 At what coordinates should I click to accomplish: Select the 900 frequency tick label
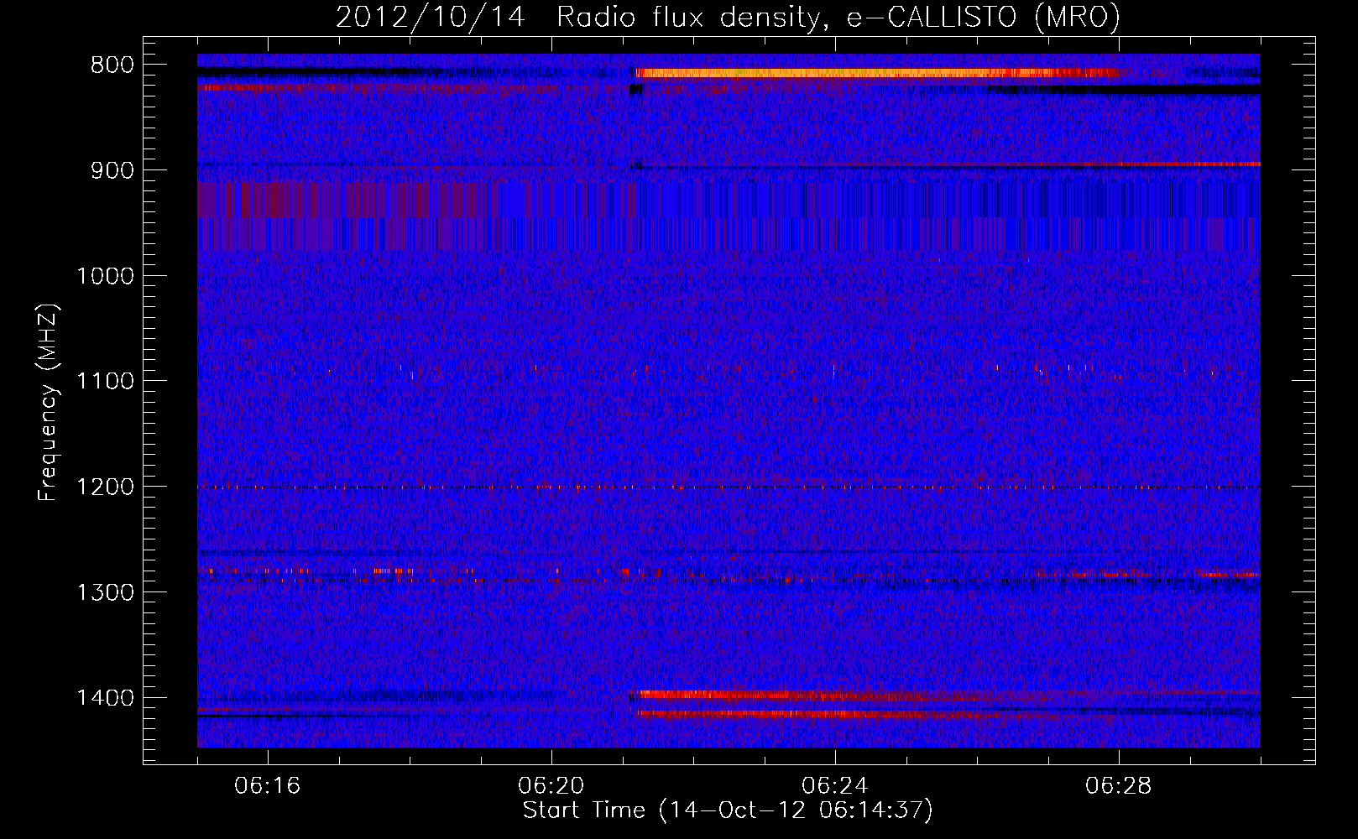tap(112, 170)
